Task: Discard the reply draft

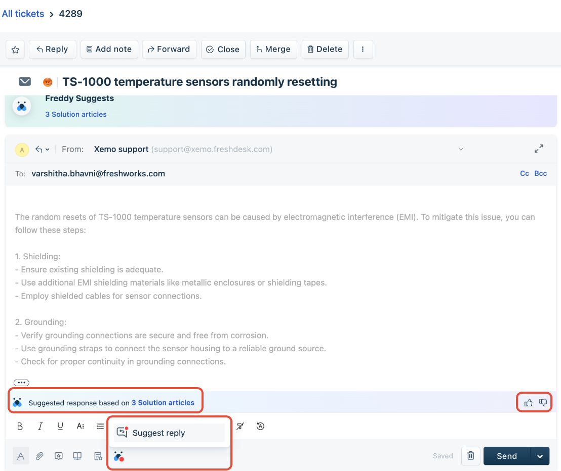Action: coord(470,456)
